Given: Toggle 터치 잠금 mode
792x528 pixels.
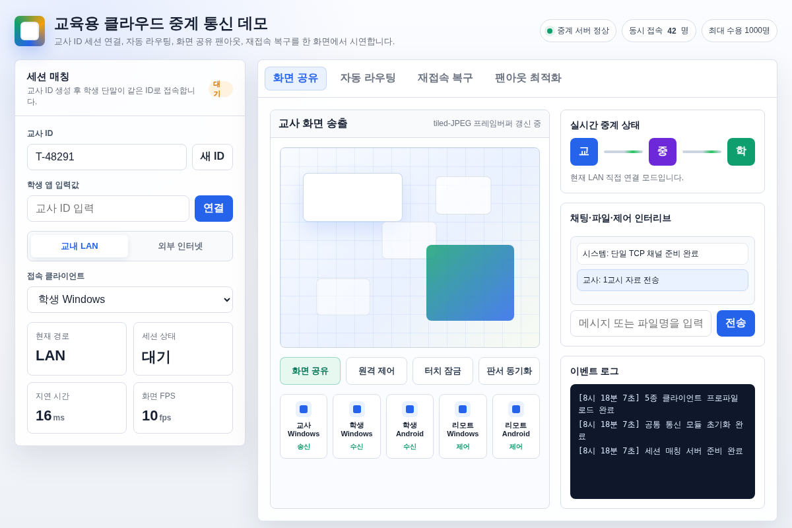Looking at the screenshot, I should [443, 371].
